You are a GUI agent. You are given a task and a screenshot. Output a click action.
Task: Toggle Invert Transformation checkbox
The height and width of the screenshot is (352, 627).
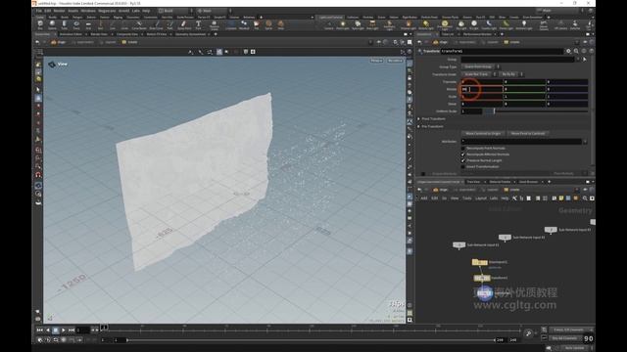463,166
